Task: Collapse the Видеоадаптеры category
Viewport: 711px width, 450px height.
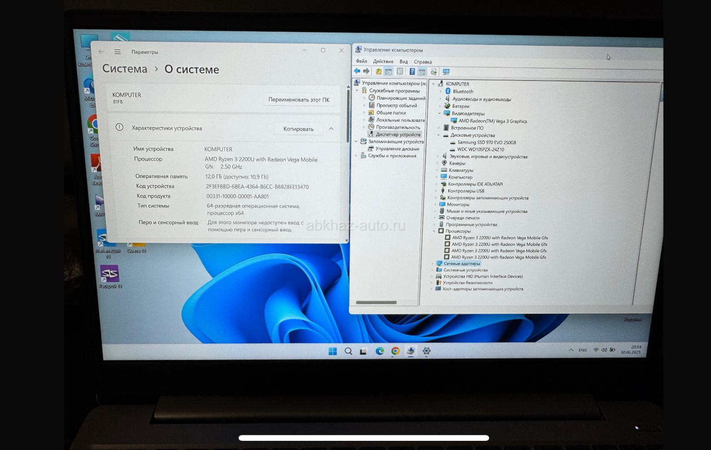Action: tap(440, 113)
